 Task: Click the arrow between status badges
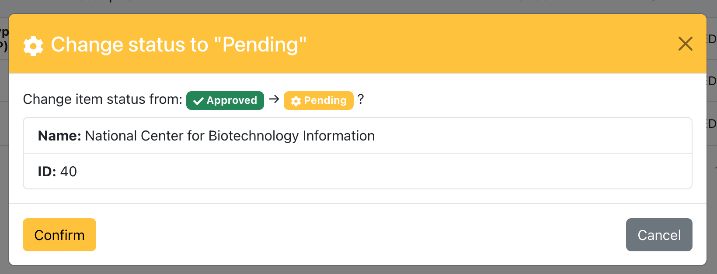click(x=274, y=99)
